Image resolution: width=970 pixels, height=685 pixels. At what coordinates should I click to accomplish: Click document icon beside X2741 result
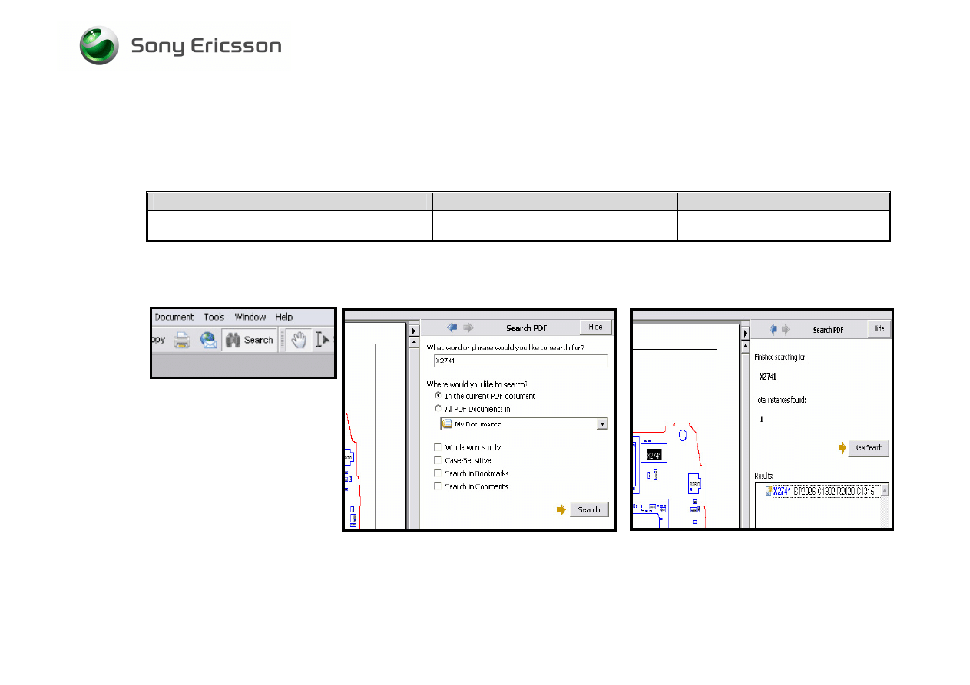[767, 491]
